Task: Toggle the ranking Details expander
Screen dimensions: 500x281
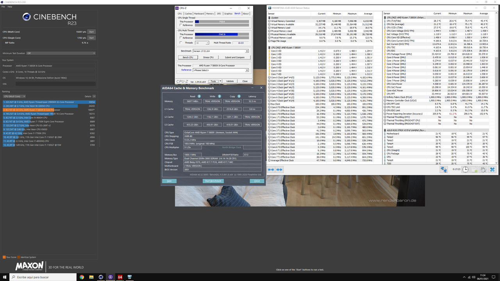Action: point(94,96)
